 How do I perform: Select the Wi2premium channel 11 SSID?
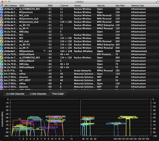(26, 12)
